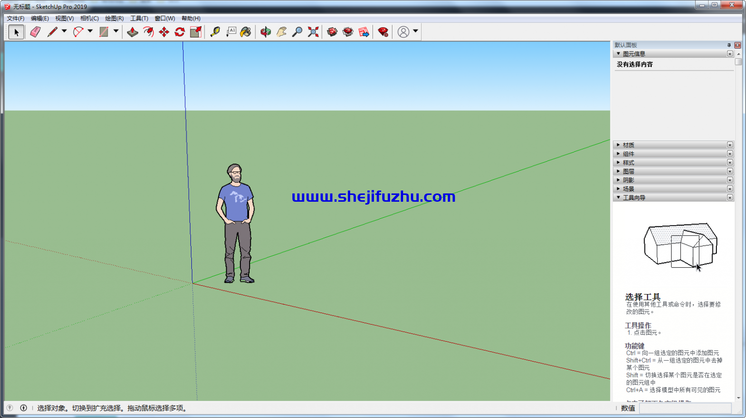Image resolution: width=746 pixels, height=418 pixels.
Task: Close the 阴影 panel
Action: click(x=730, y=180)
